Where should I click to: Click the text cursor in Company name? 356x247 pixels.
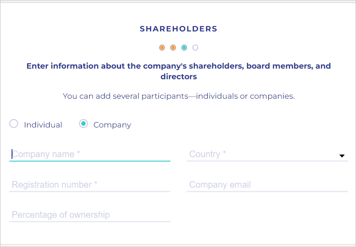click(x=12, y=154)
